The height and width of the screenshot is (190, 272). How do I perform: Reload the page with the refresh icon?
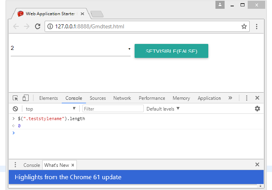tap(38, 26)
